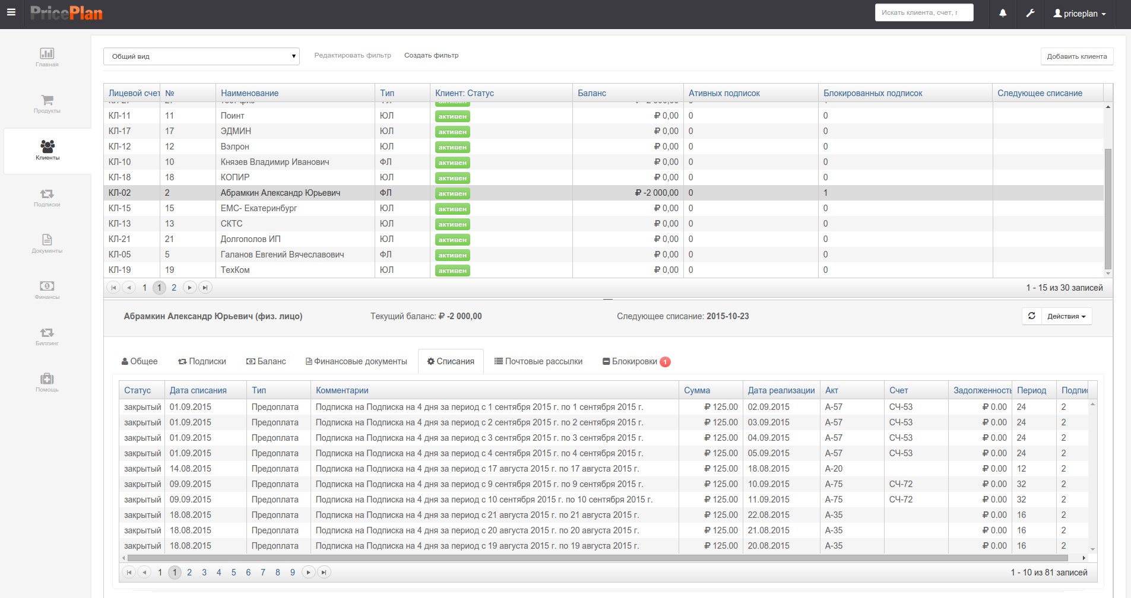Switch to Финансовые документы tab
This screenshot has height=598, width=1131.
point(356,361)
